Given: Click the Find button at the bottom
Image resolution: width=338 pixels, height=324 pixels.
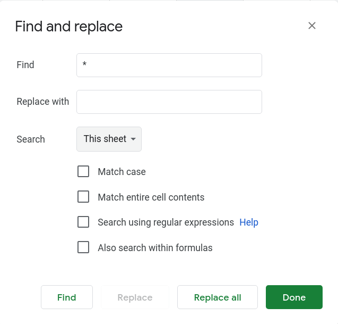Looking at the screenshot, I should tap(67, 297).
